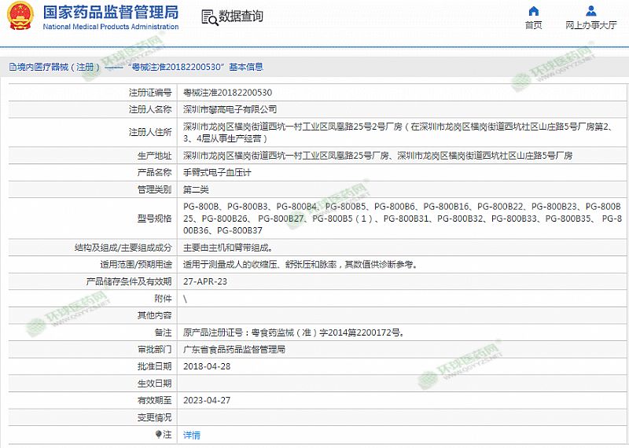The image size is (629, 448).
Task: Open the 网上办事大厅 service hall link
Action: tap(590, 25)
